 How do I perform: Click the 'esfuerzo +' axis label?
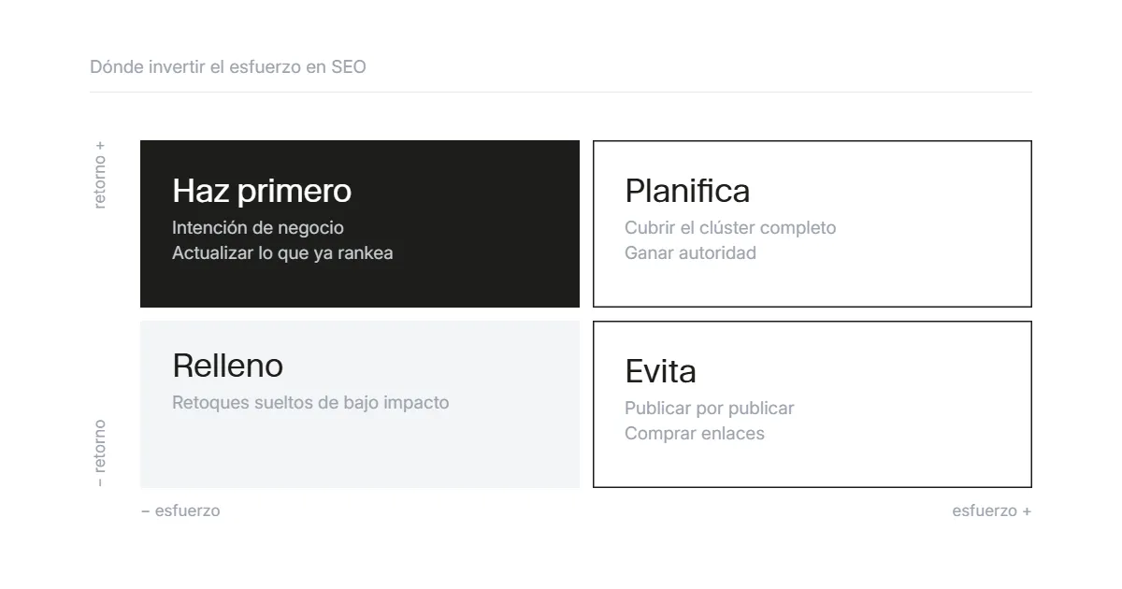[x=992, y=510]
